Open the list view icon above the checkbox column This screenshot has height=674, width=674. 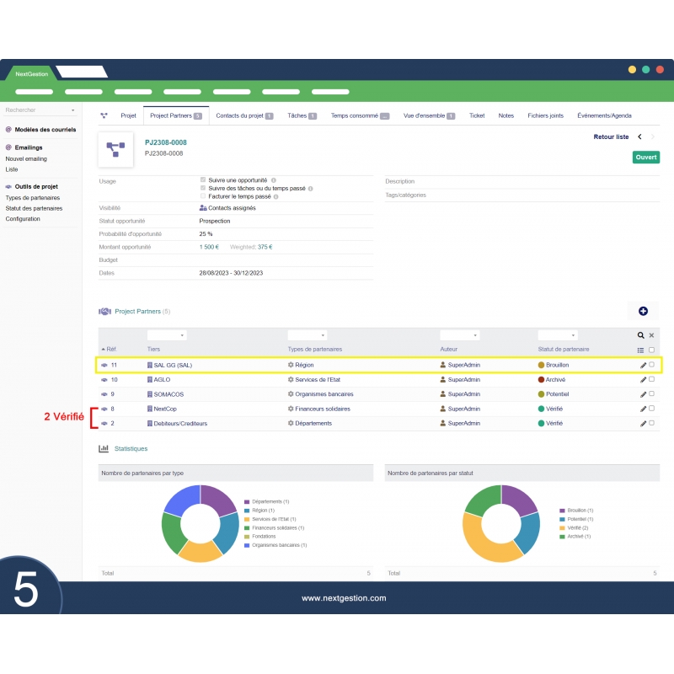(x=639, y=349)
